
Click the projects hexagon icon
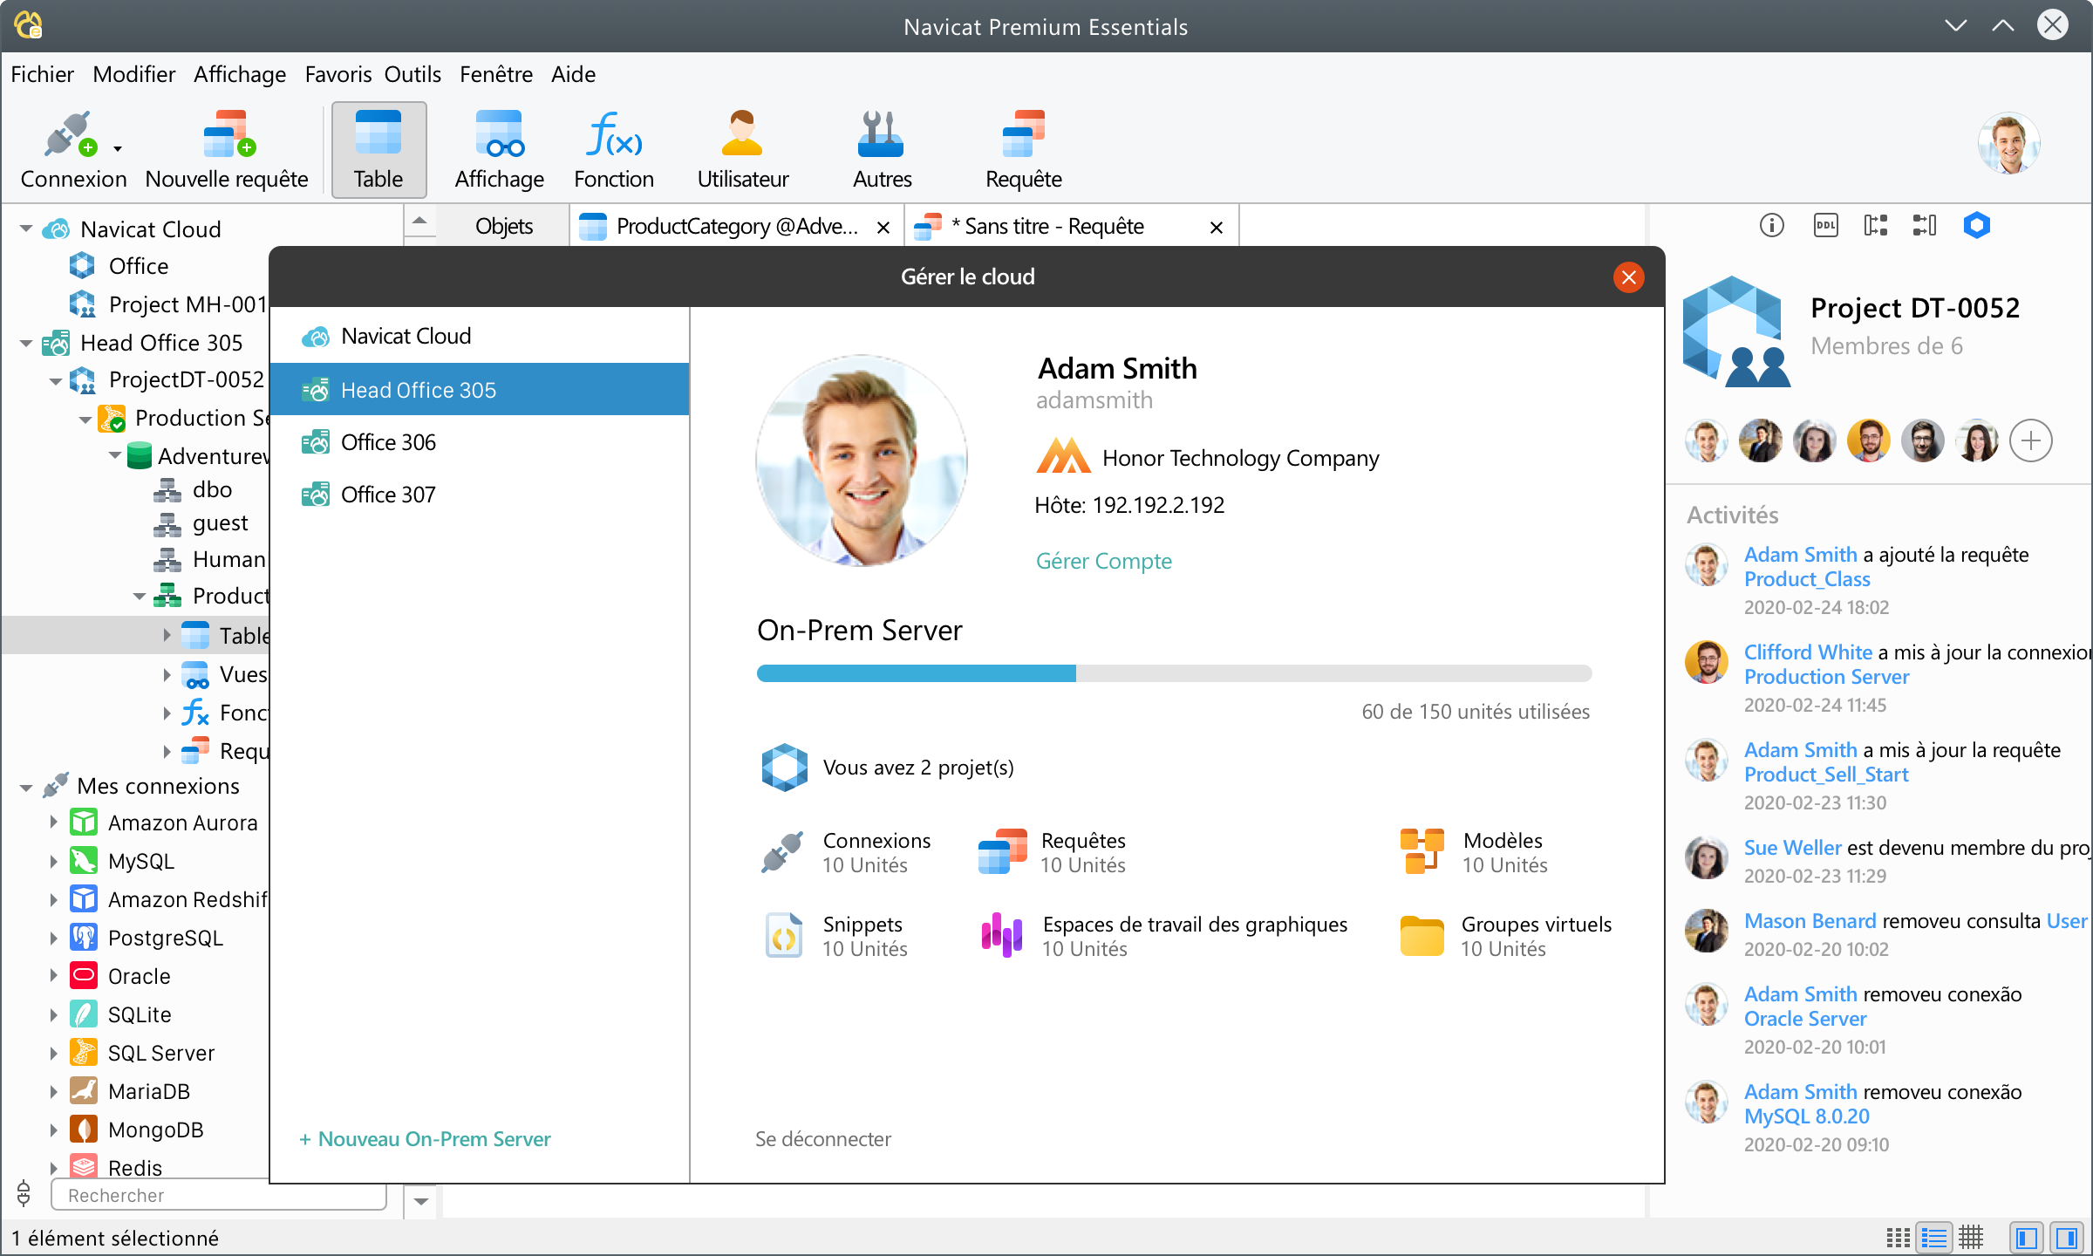coord(784,768)
